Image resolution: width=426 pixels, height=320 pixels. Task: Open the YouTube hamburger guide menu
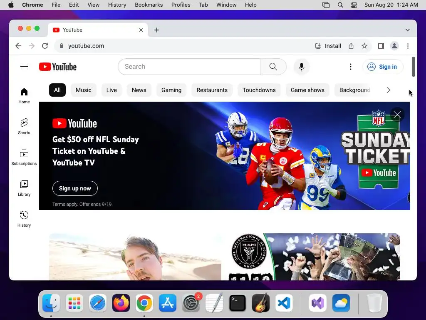24,67
